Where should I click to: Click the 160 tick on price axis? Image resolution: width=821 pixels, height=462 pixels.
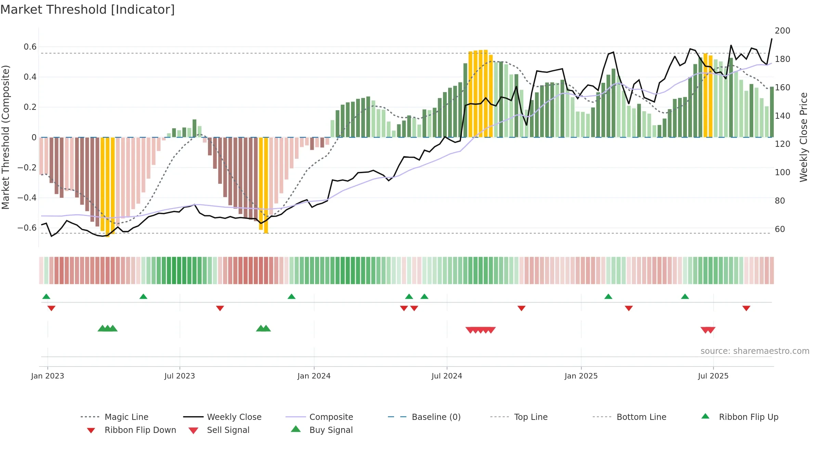(x=782, y=88)
